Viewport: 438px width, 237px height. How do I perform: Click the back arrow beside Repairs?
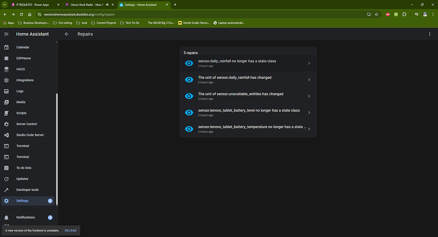coord(67,34)
